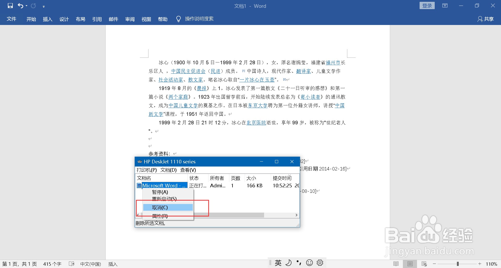Open 查看(V) menu in printer window
This screenshot has height=268, width=501.
(188, 170)
